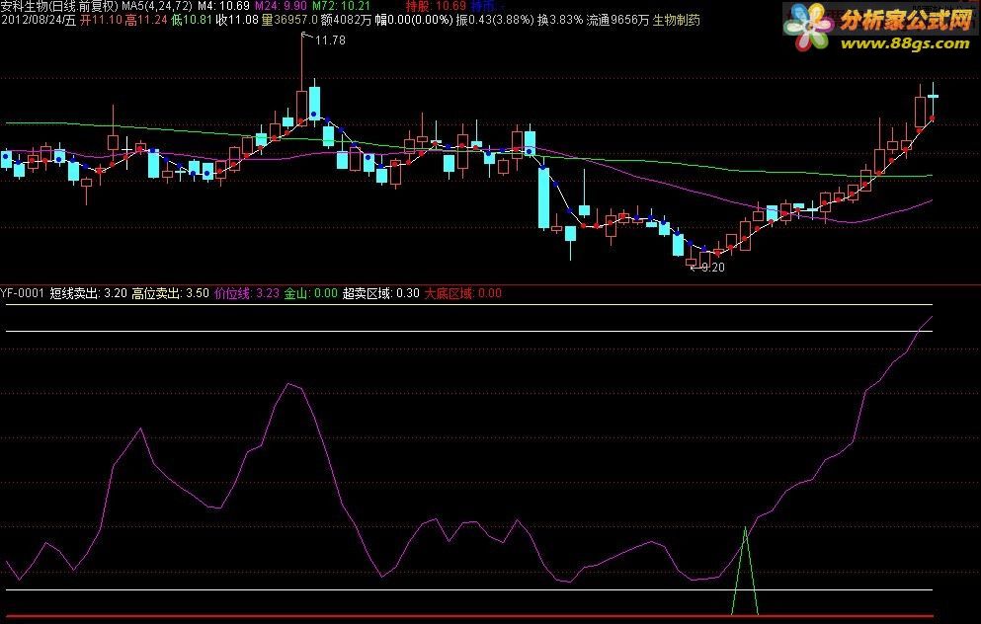
Task: Click the change value 幅0.00(0.00%)
Action: (414, 20)
